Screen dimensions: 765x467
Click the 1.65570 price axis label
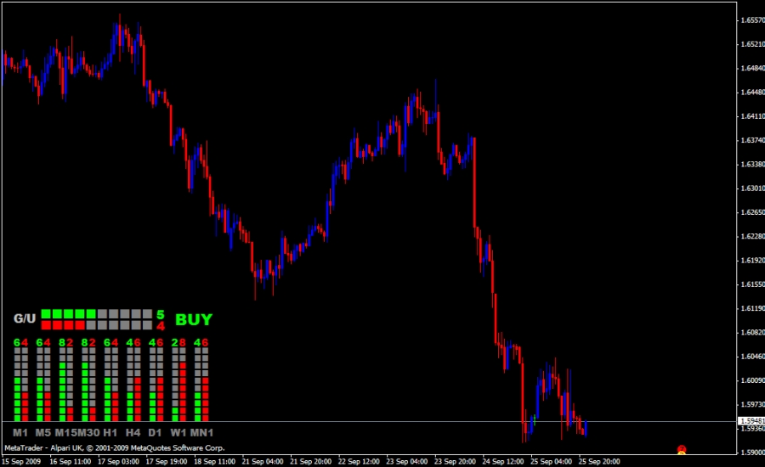click(x=751, y=20)
